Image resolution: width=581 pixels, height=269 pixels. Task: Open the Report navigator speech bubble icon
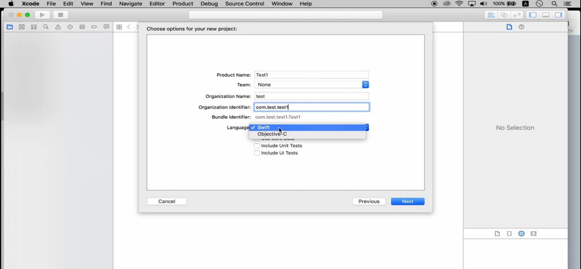pyautogui.click(x=106, y=27)
